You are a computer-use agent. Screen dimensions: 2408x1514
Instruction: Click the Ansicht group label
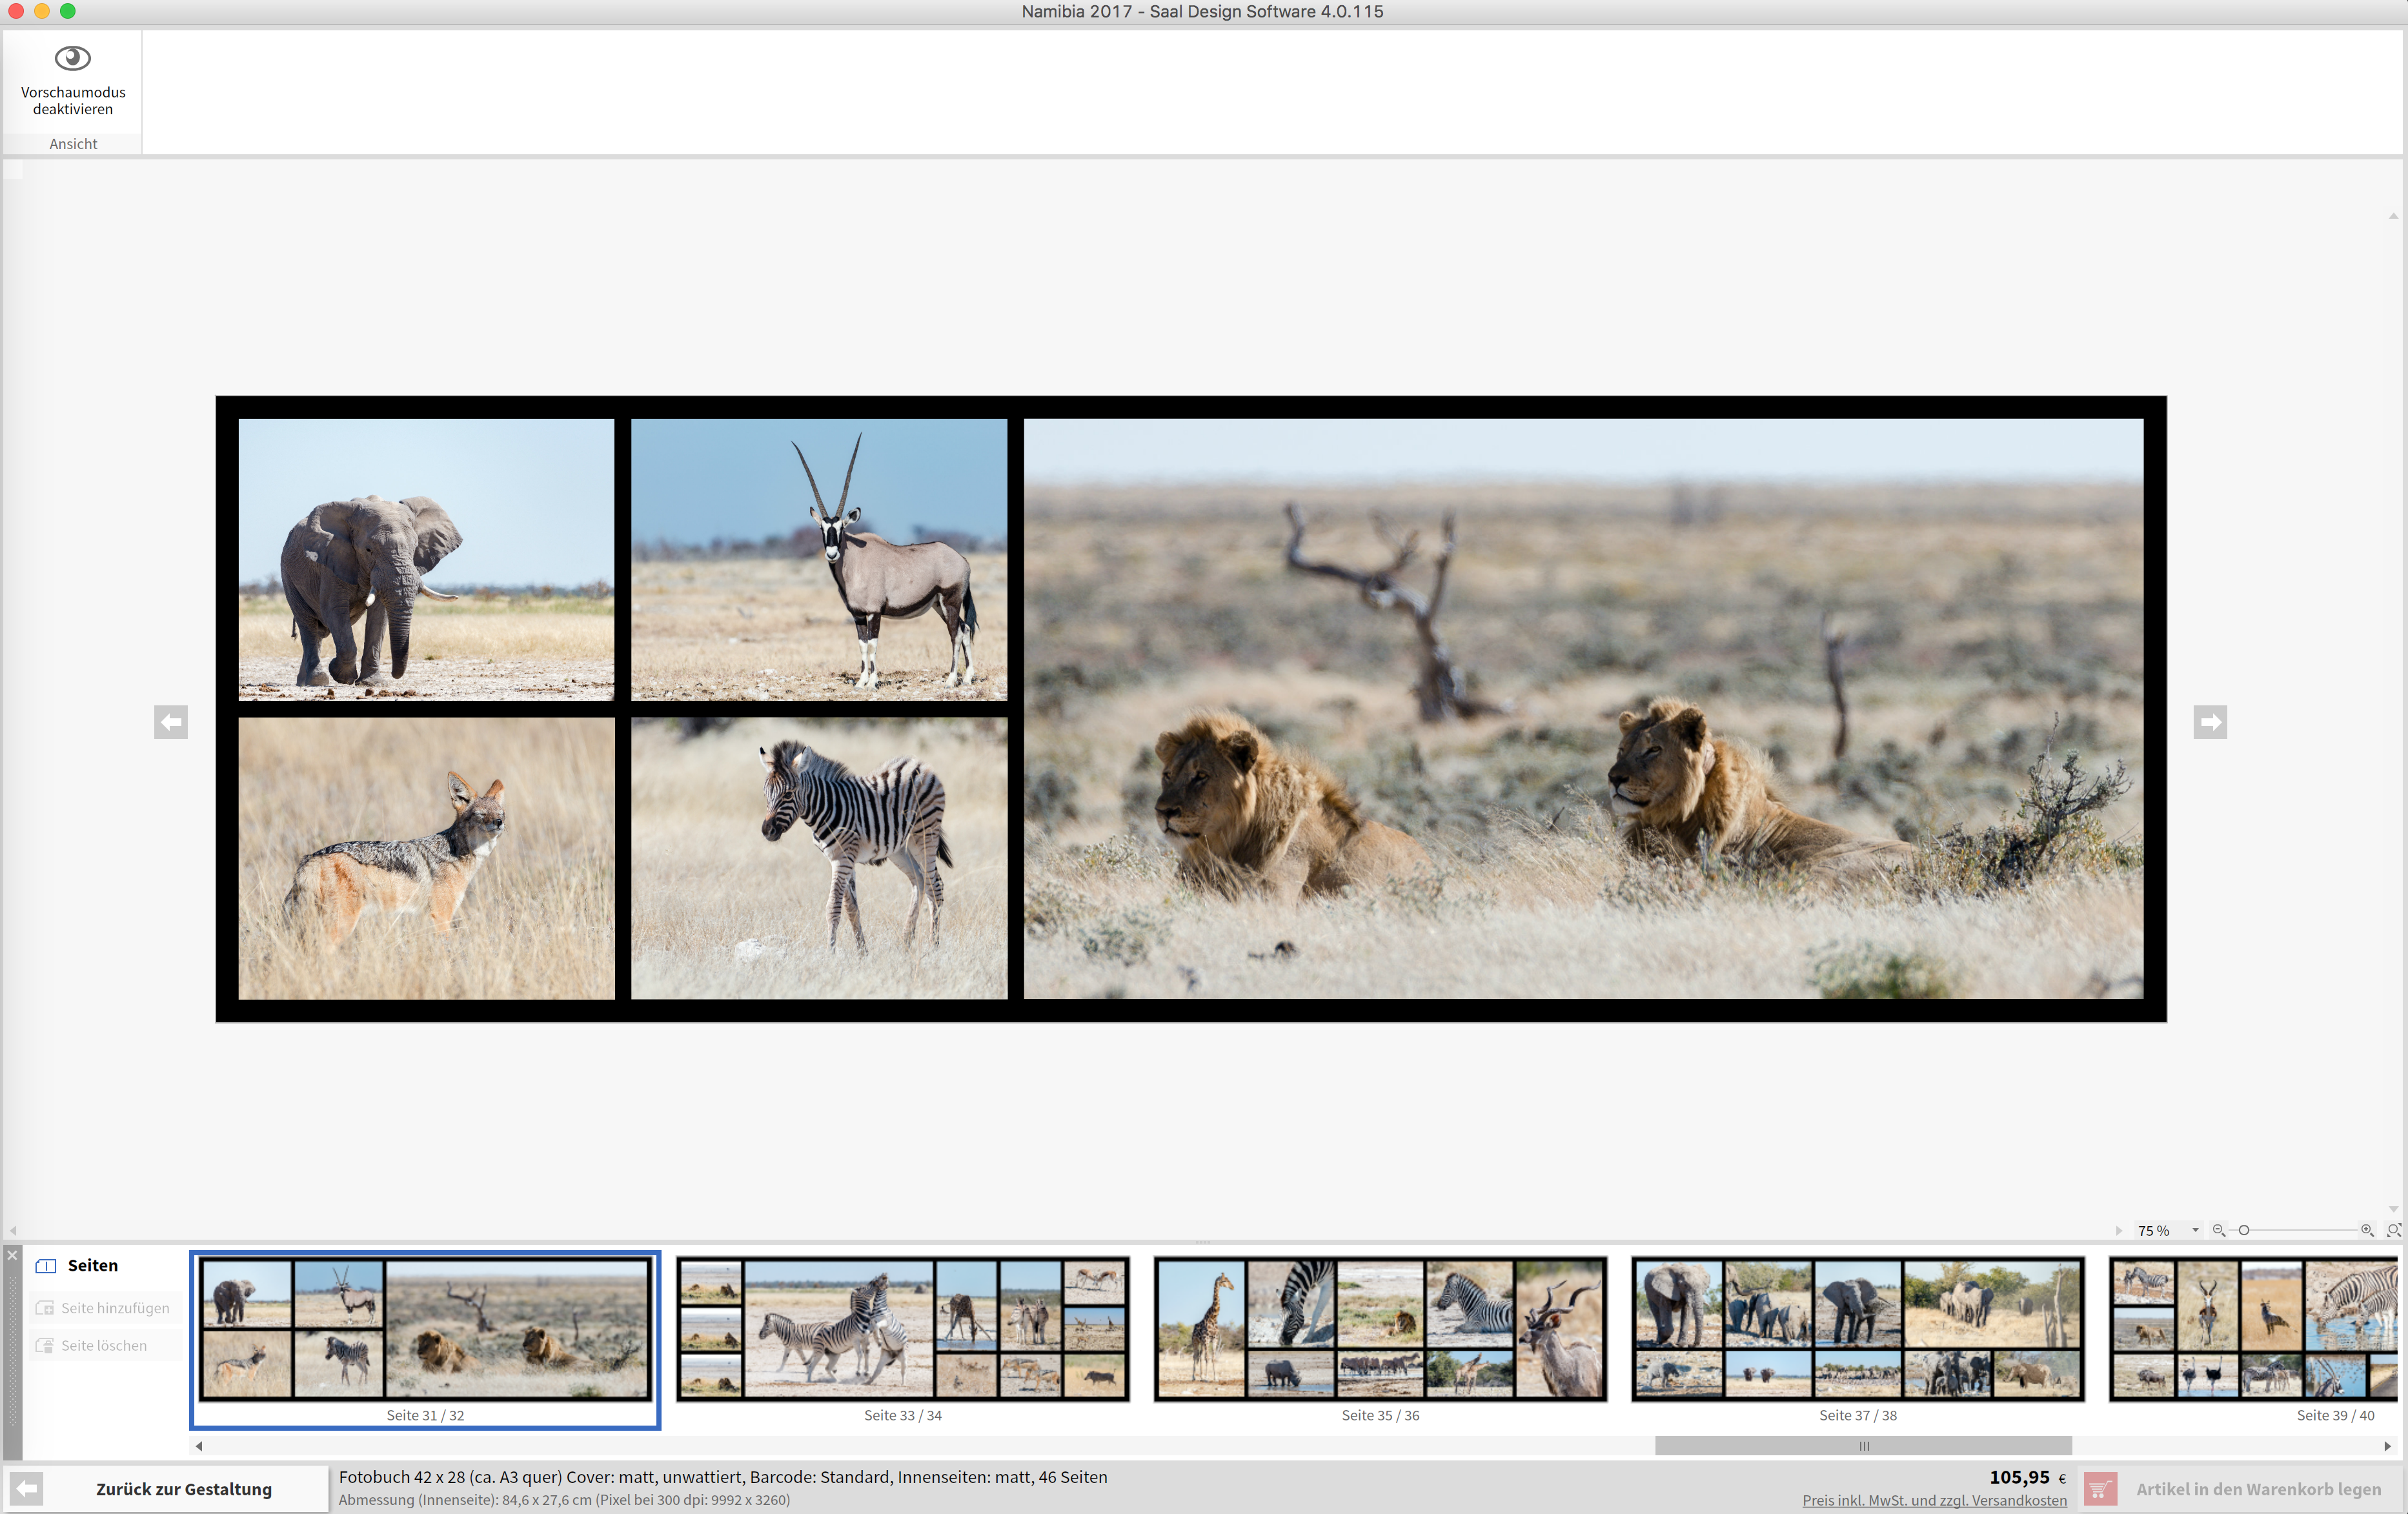click(73, 144)
